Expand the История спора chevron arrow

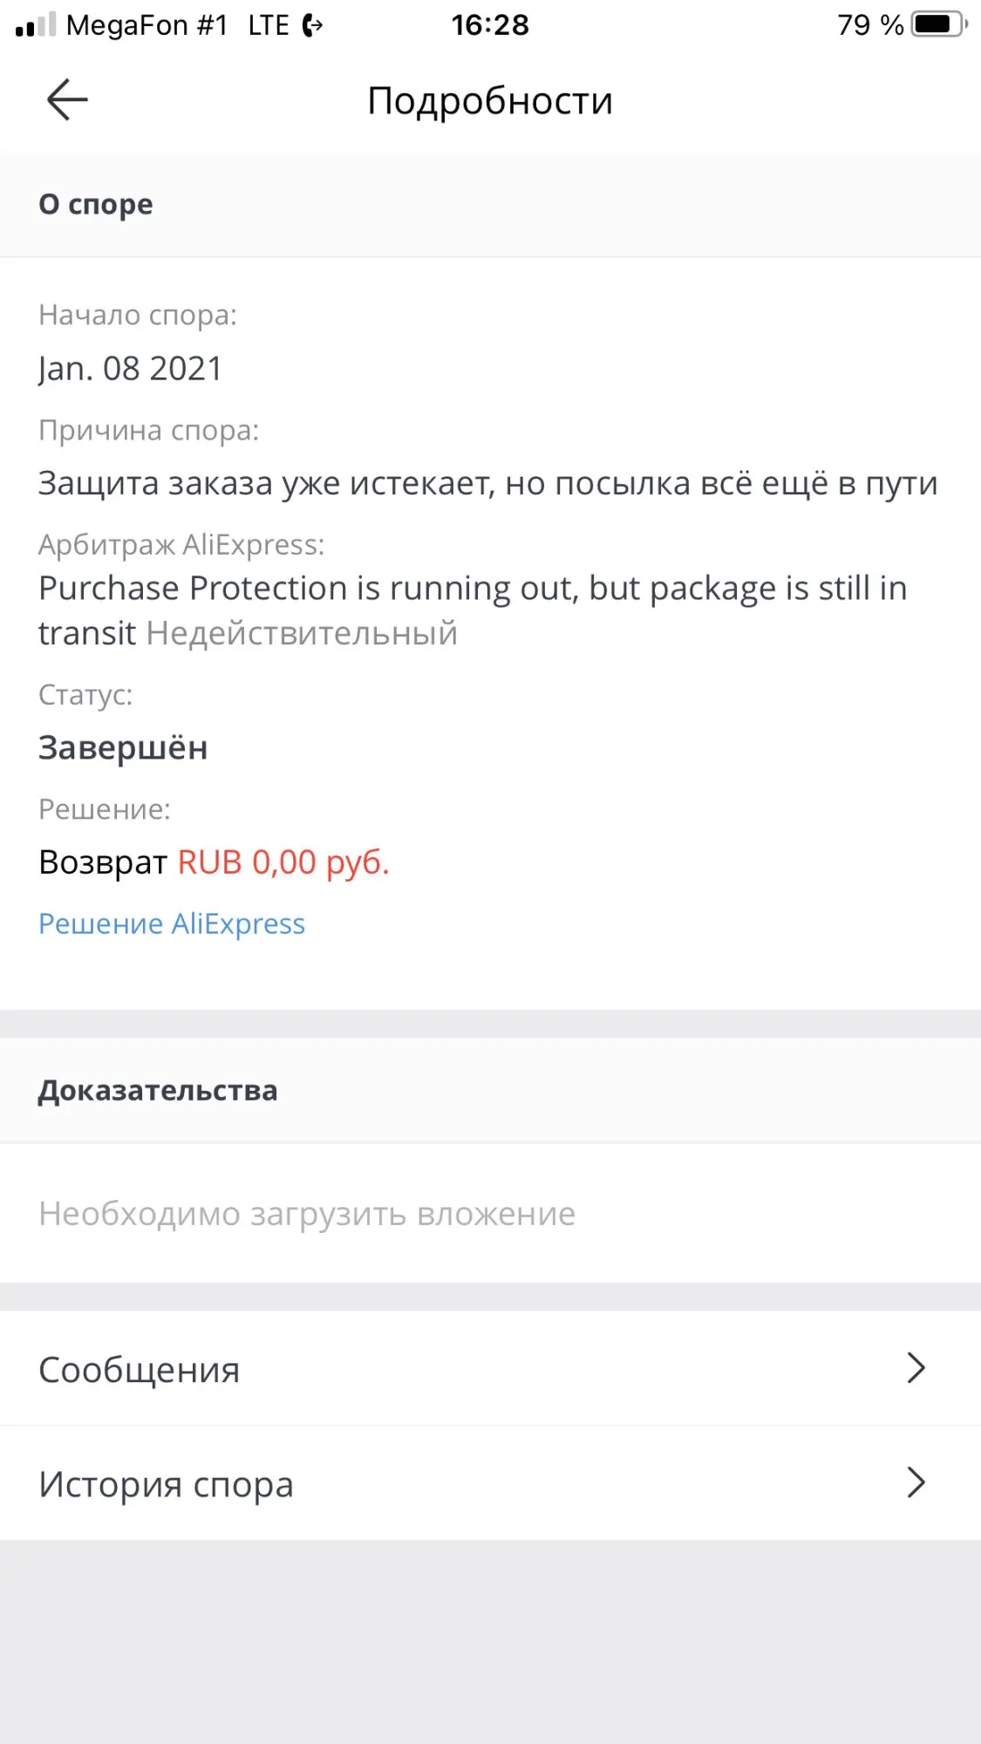915,1482
